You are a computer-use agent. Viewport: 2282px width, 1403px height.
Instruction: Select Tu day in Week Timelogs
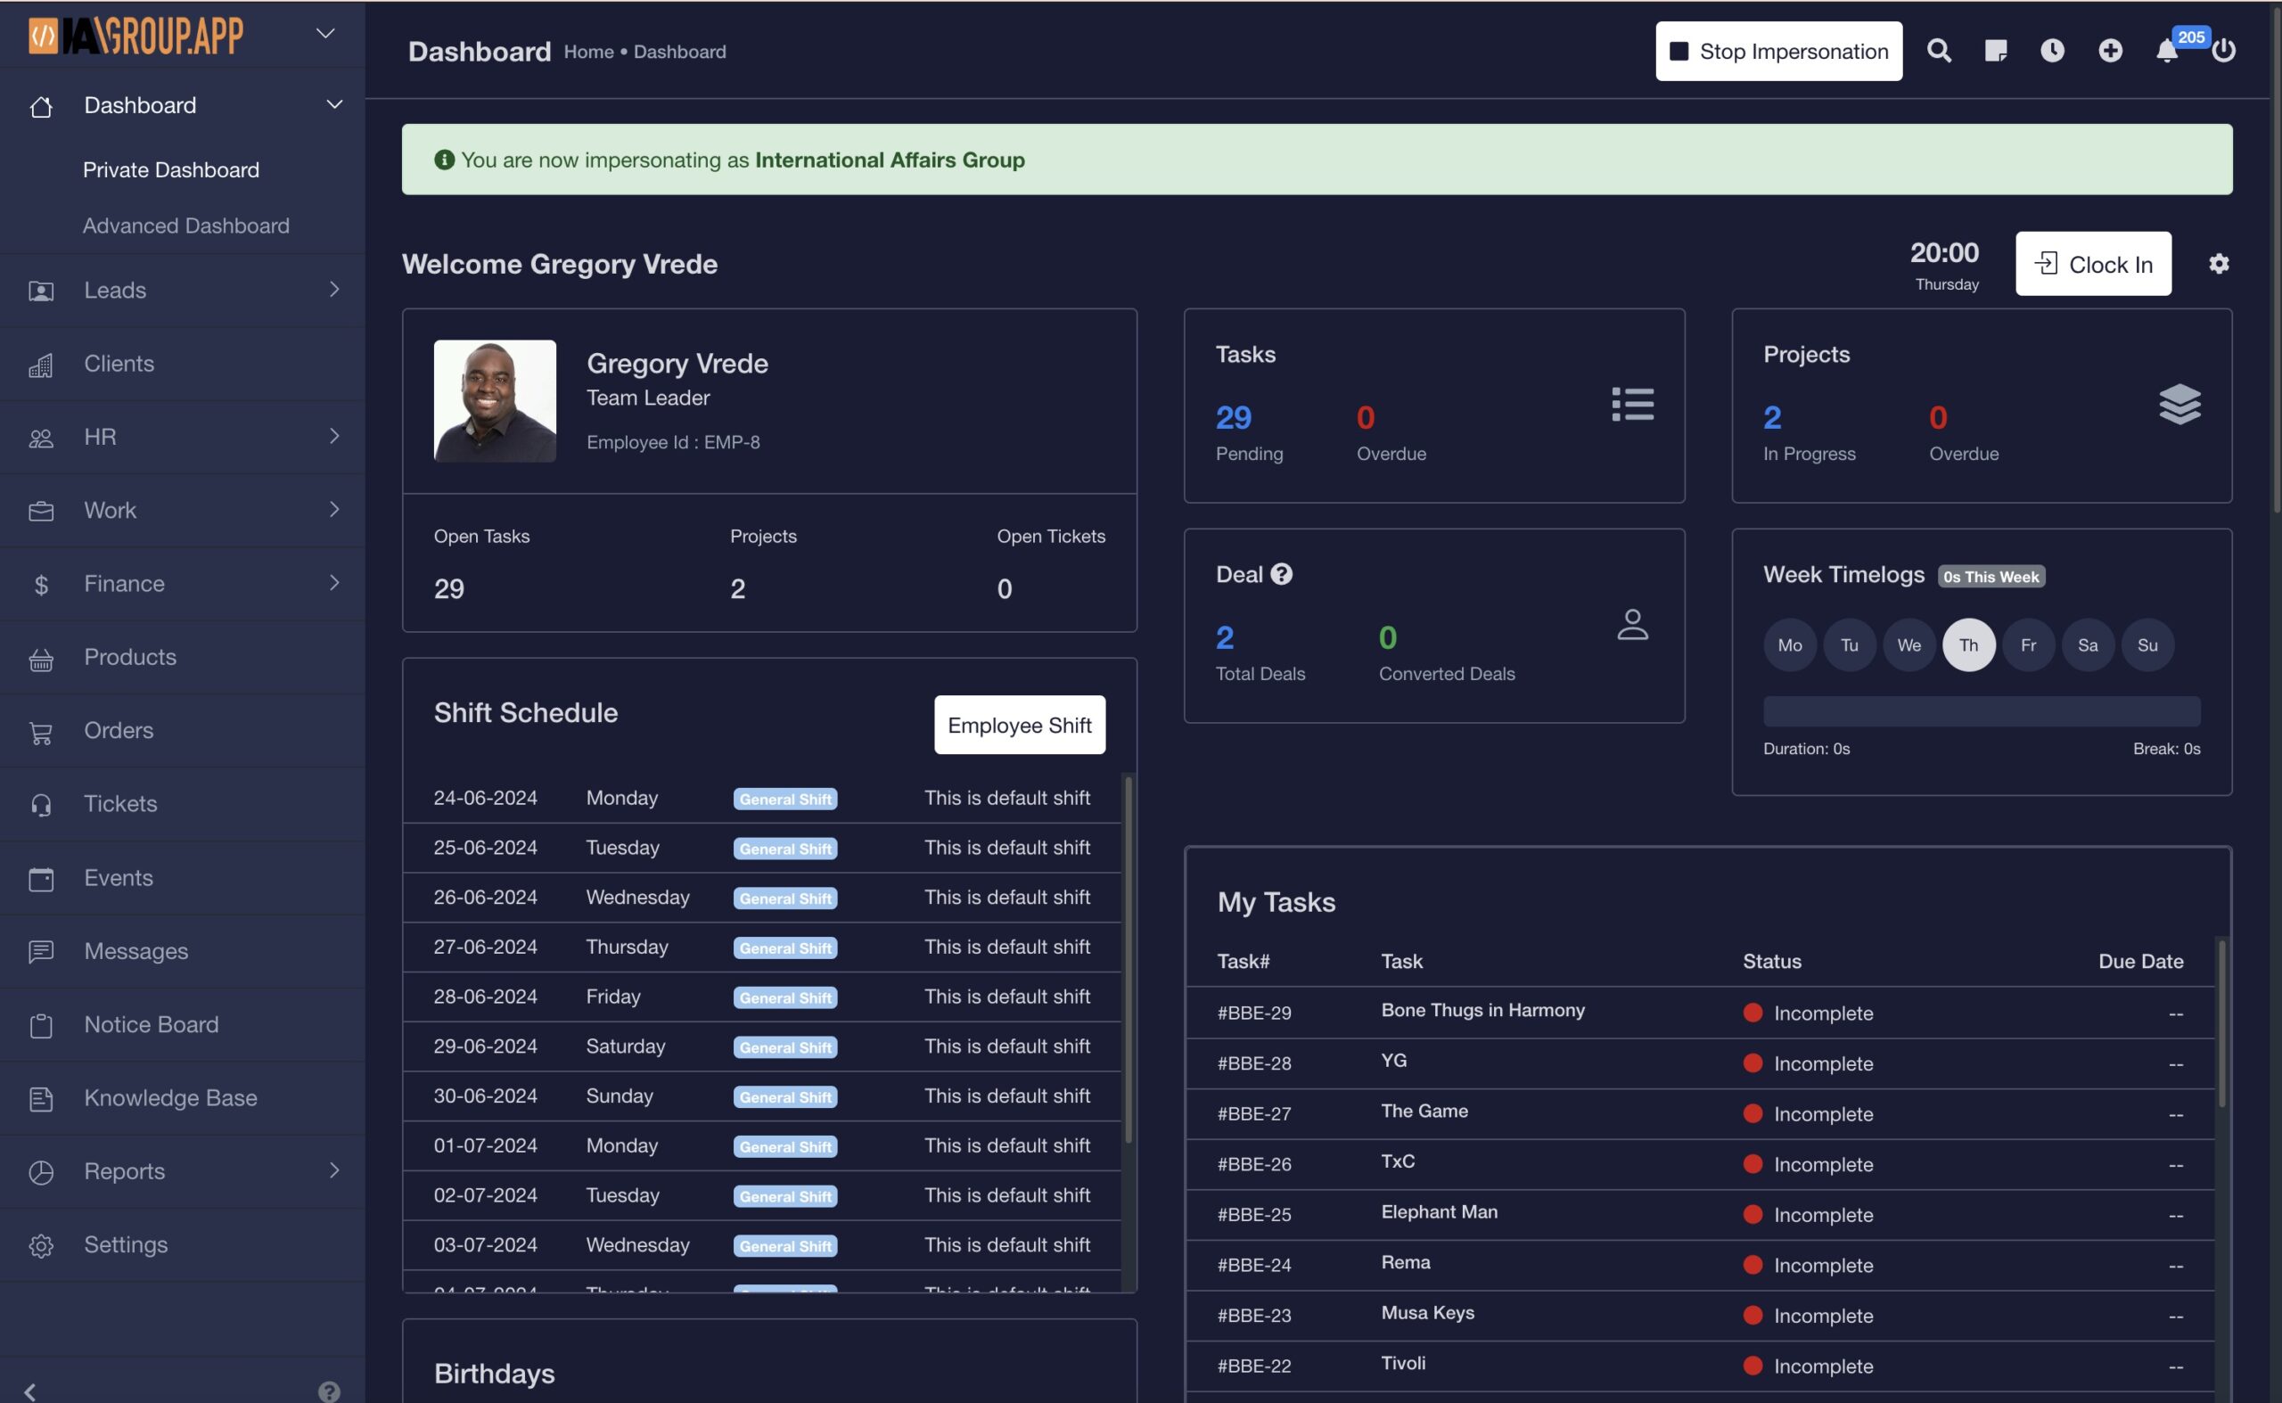pyautogui.click(x=1849, y=644)
